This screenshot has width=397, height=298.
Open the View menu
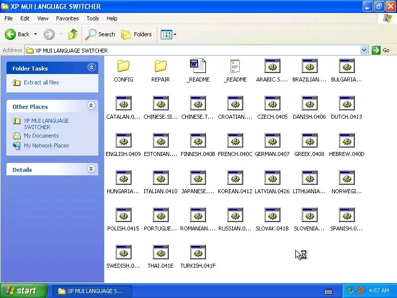pyautogui.click(x=43, y=18)
